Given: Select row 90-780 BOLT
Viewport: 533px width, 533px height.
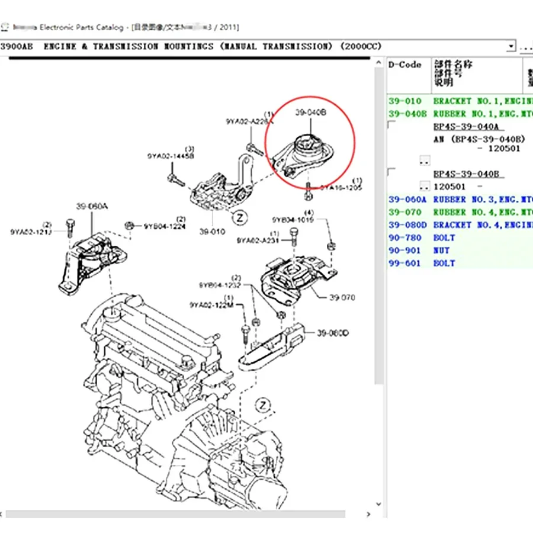Looking at the screenshot, I should [460, 237].
